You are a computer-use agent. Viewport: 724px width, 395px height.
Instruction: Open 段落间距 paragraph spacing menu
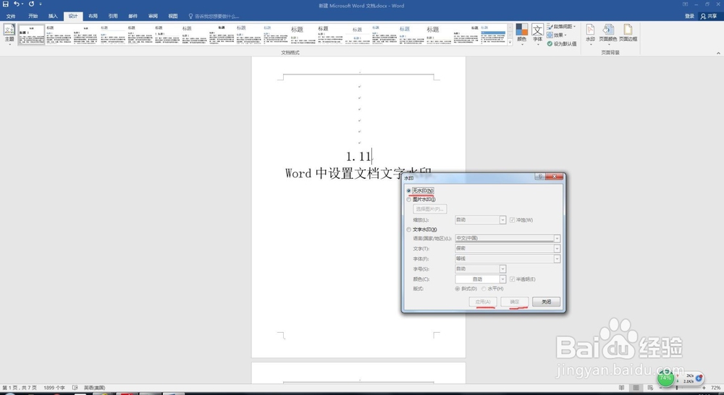point(562,27)
